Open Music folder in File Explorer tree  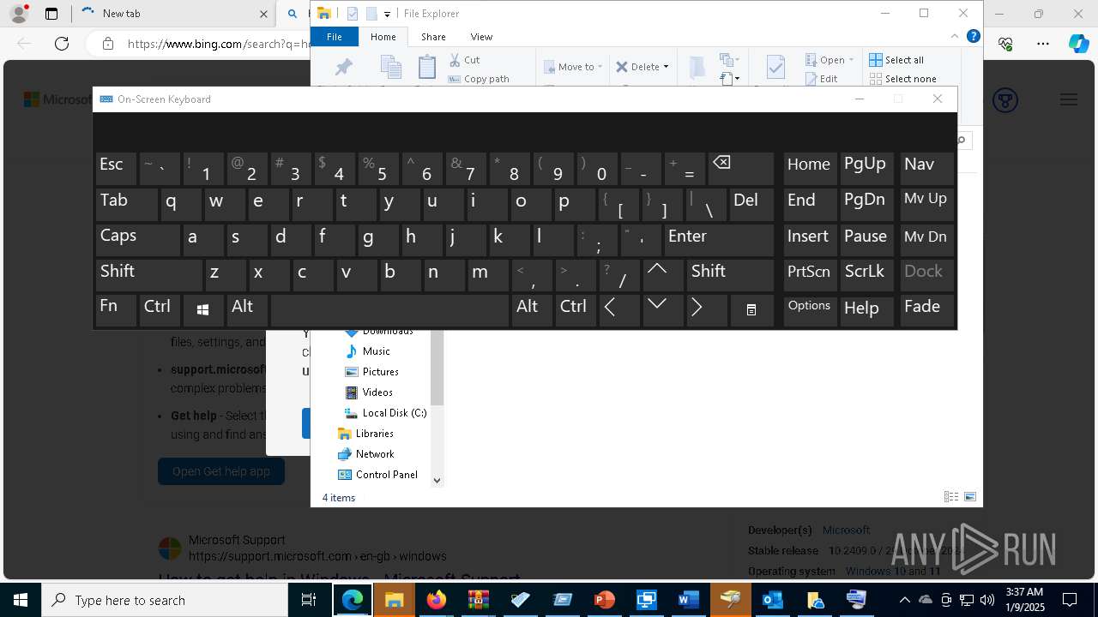(x=376, y=351)
